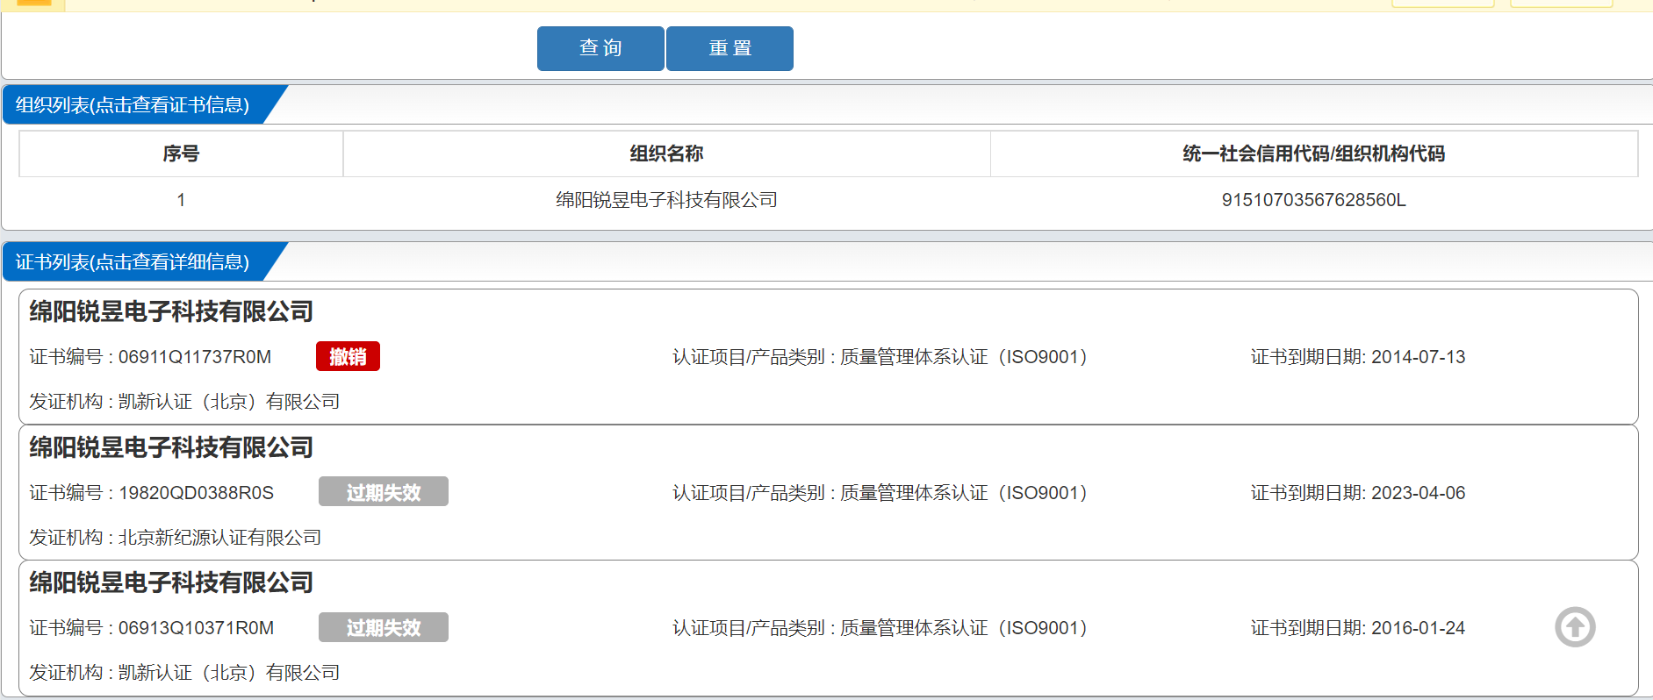Click 质量管理体系认证 text for certificate 19820QD0388R0S
The height and width of the screenshot is (700, 1653).
964,493
